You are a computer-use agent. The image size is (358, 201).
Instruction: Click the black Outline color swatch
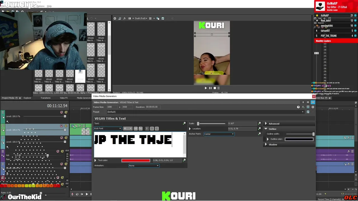[x=299, y=139]
